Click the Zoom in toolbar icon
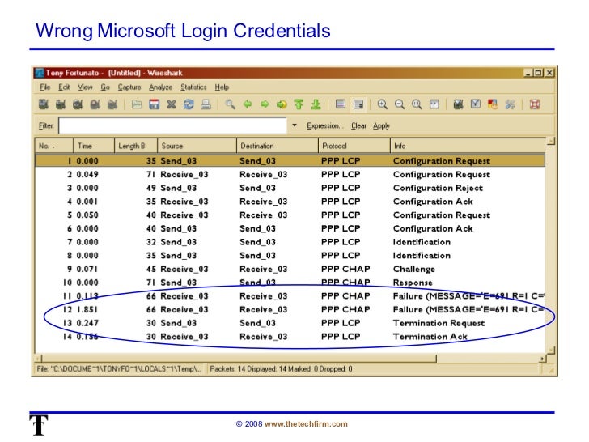589x442 pixels. 383,104
